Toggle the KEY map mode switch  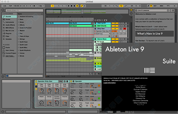point(155,6)
